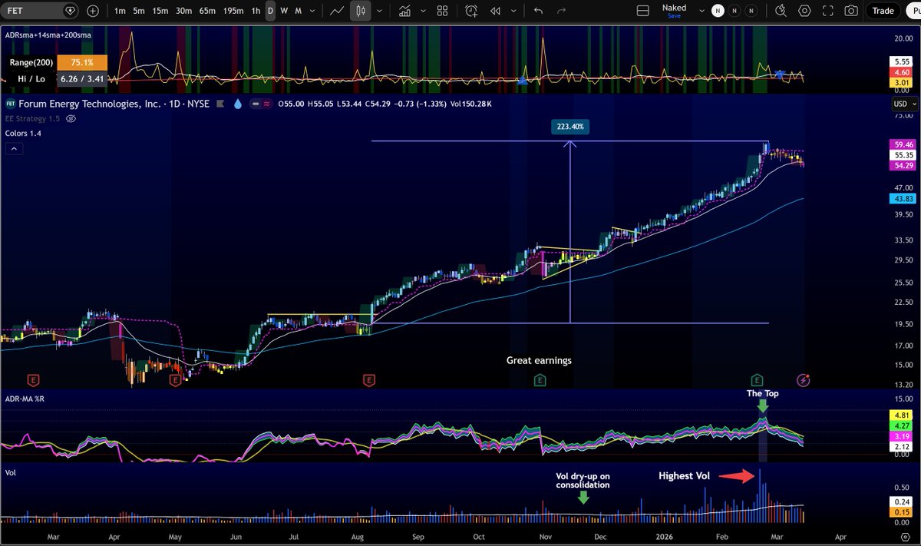Select the daily D timeframe
Viewport: 921px width, 546px height.
tap(270, 11)
